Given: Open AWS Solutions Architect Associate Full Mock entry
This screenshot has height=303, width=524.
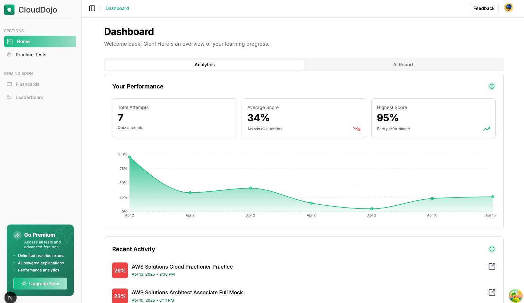Looking at the screenshot, I should pyautogui.click(x=187, y=292).
